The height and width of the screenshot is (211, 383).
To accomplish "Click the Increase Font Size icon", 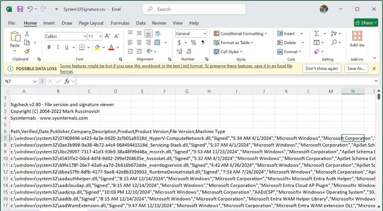I will (108, 36).
